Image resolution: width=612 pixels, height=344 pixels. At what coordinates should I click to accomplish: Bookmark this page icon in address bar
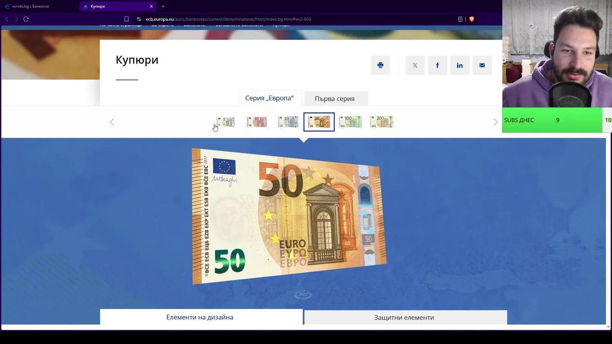coord(126,19)
